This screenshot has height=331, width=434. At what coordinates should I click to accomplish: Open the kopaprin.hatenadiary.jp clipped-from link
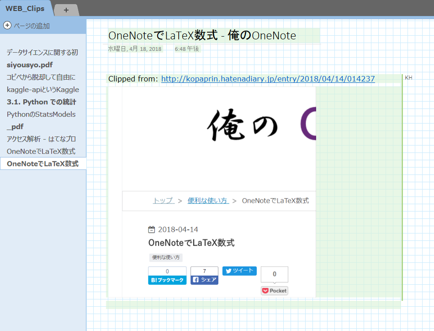[x=268, y=79]
